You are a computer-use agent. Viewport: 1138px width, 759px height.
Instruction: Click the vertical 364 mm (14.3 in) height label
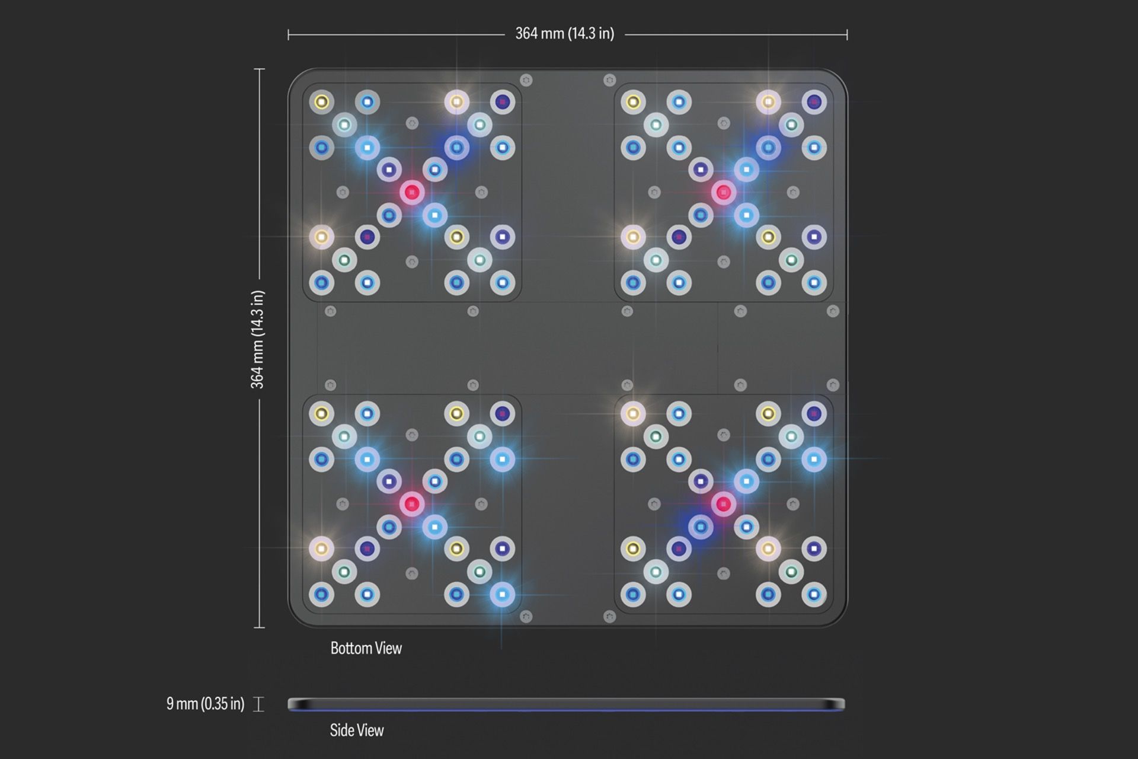[257, 339]
